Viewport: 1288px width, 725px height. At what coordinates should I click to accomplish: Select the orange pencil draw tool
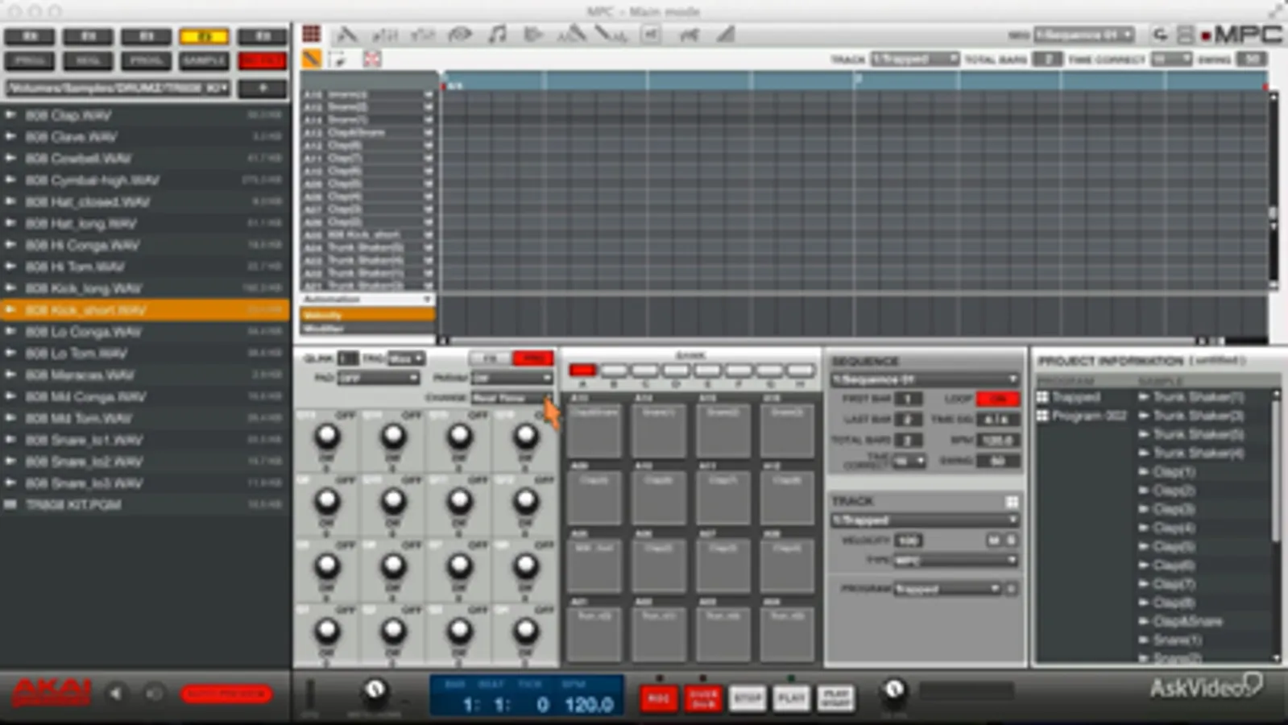(312, 59)
